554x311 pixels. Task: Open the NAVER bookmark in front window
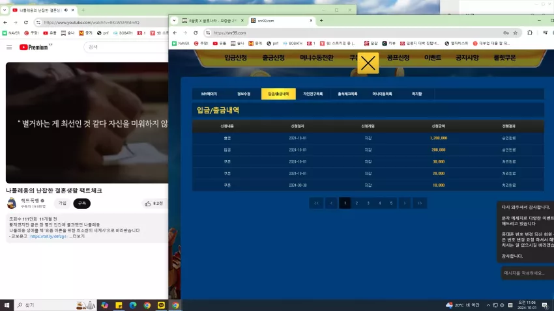pos(181,44)
